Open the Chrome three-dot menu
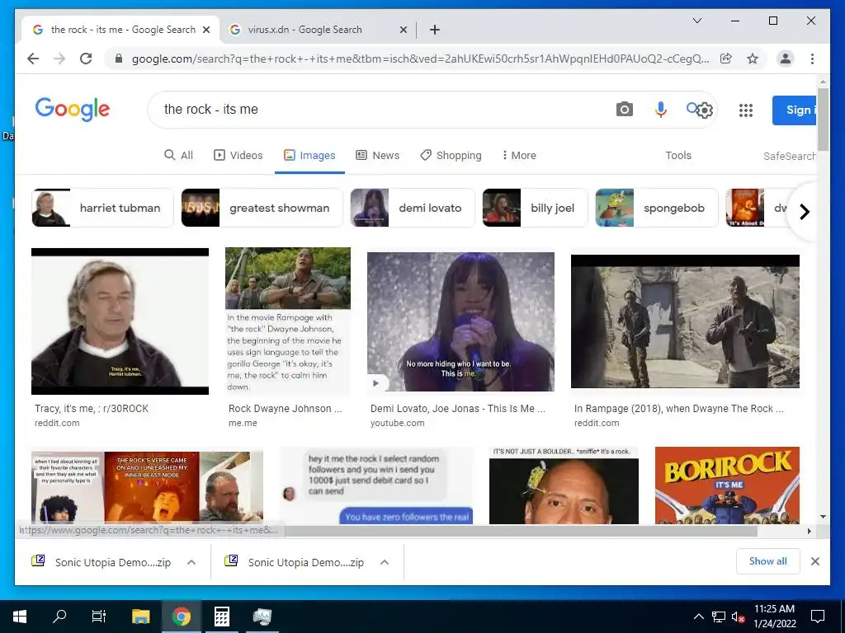 (x=812, y=59)
